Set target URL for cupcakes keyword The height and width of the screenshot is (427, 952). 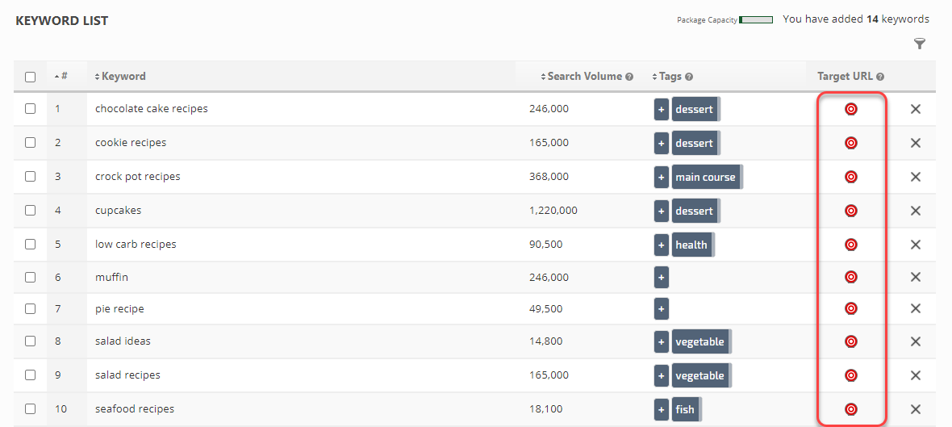pos(850,211)
